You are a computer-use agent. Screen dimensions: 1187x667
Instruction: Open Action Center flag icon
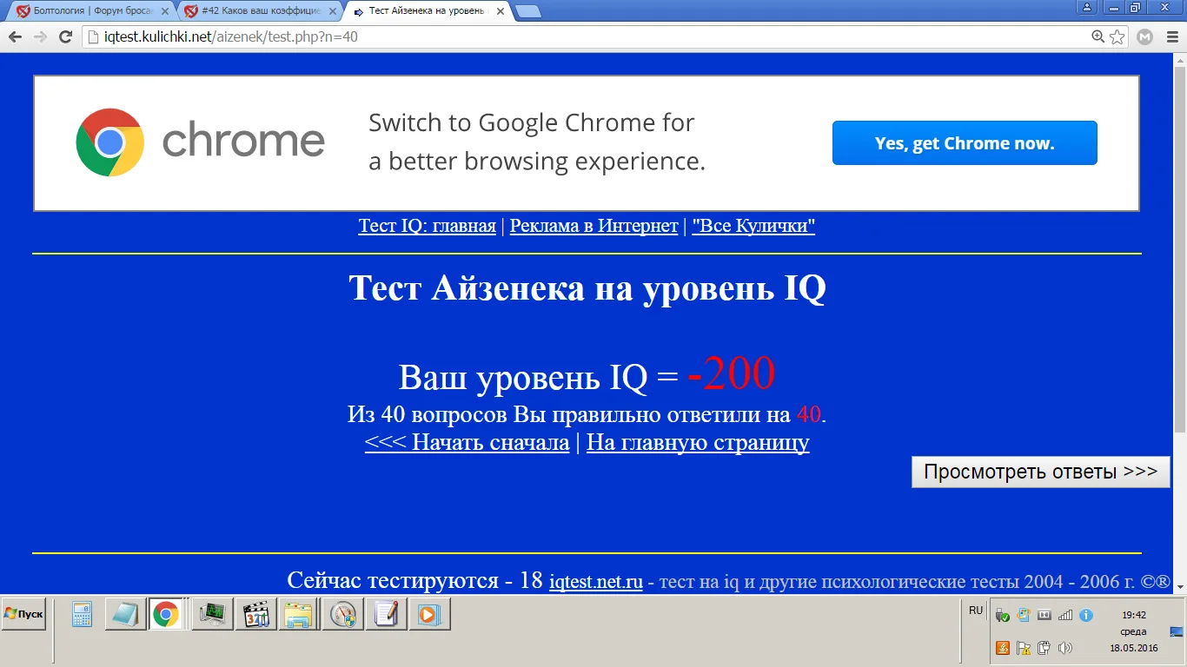(1024, 647)
